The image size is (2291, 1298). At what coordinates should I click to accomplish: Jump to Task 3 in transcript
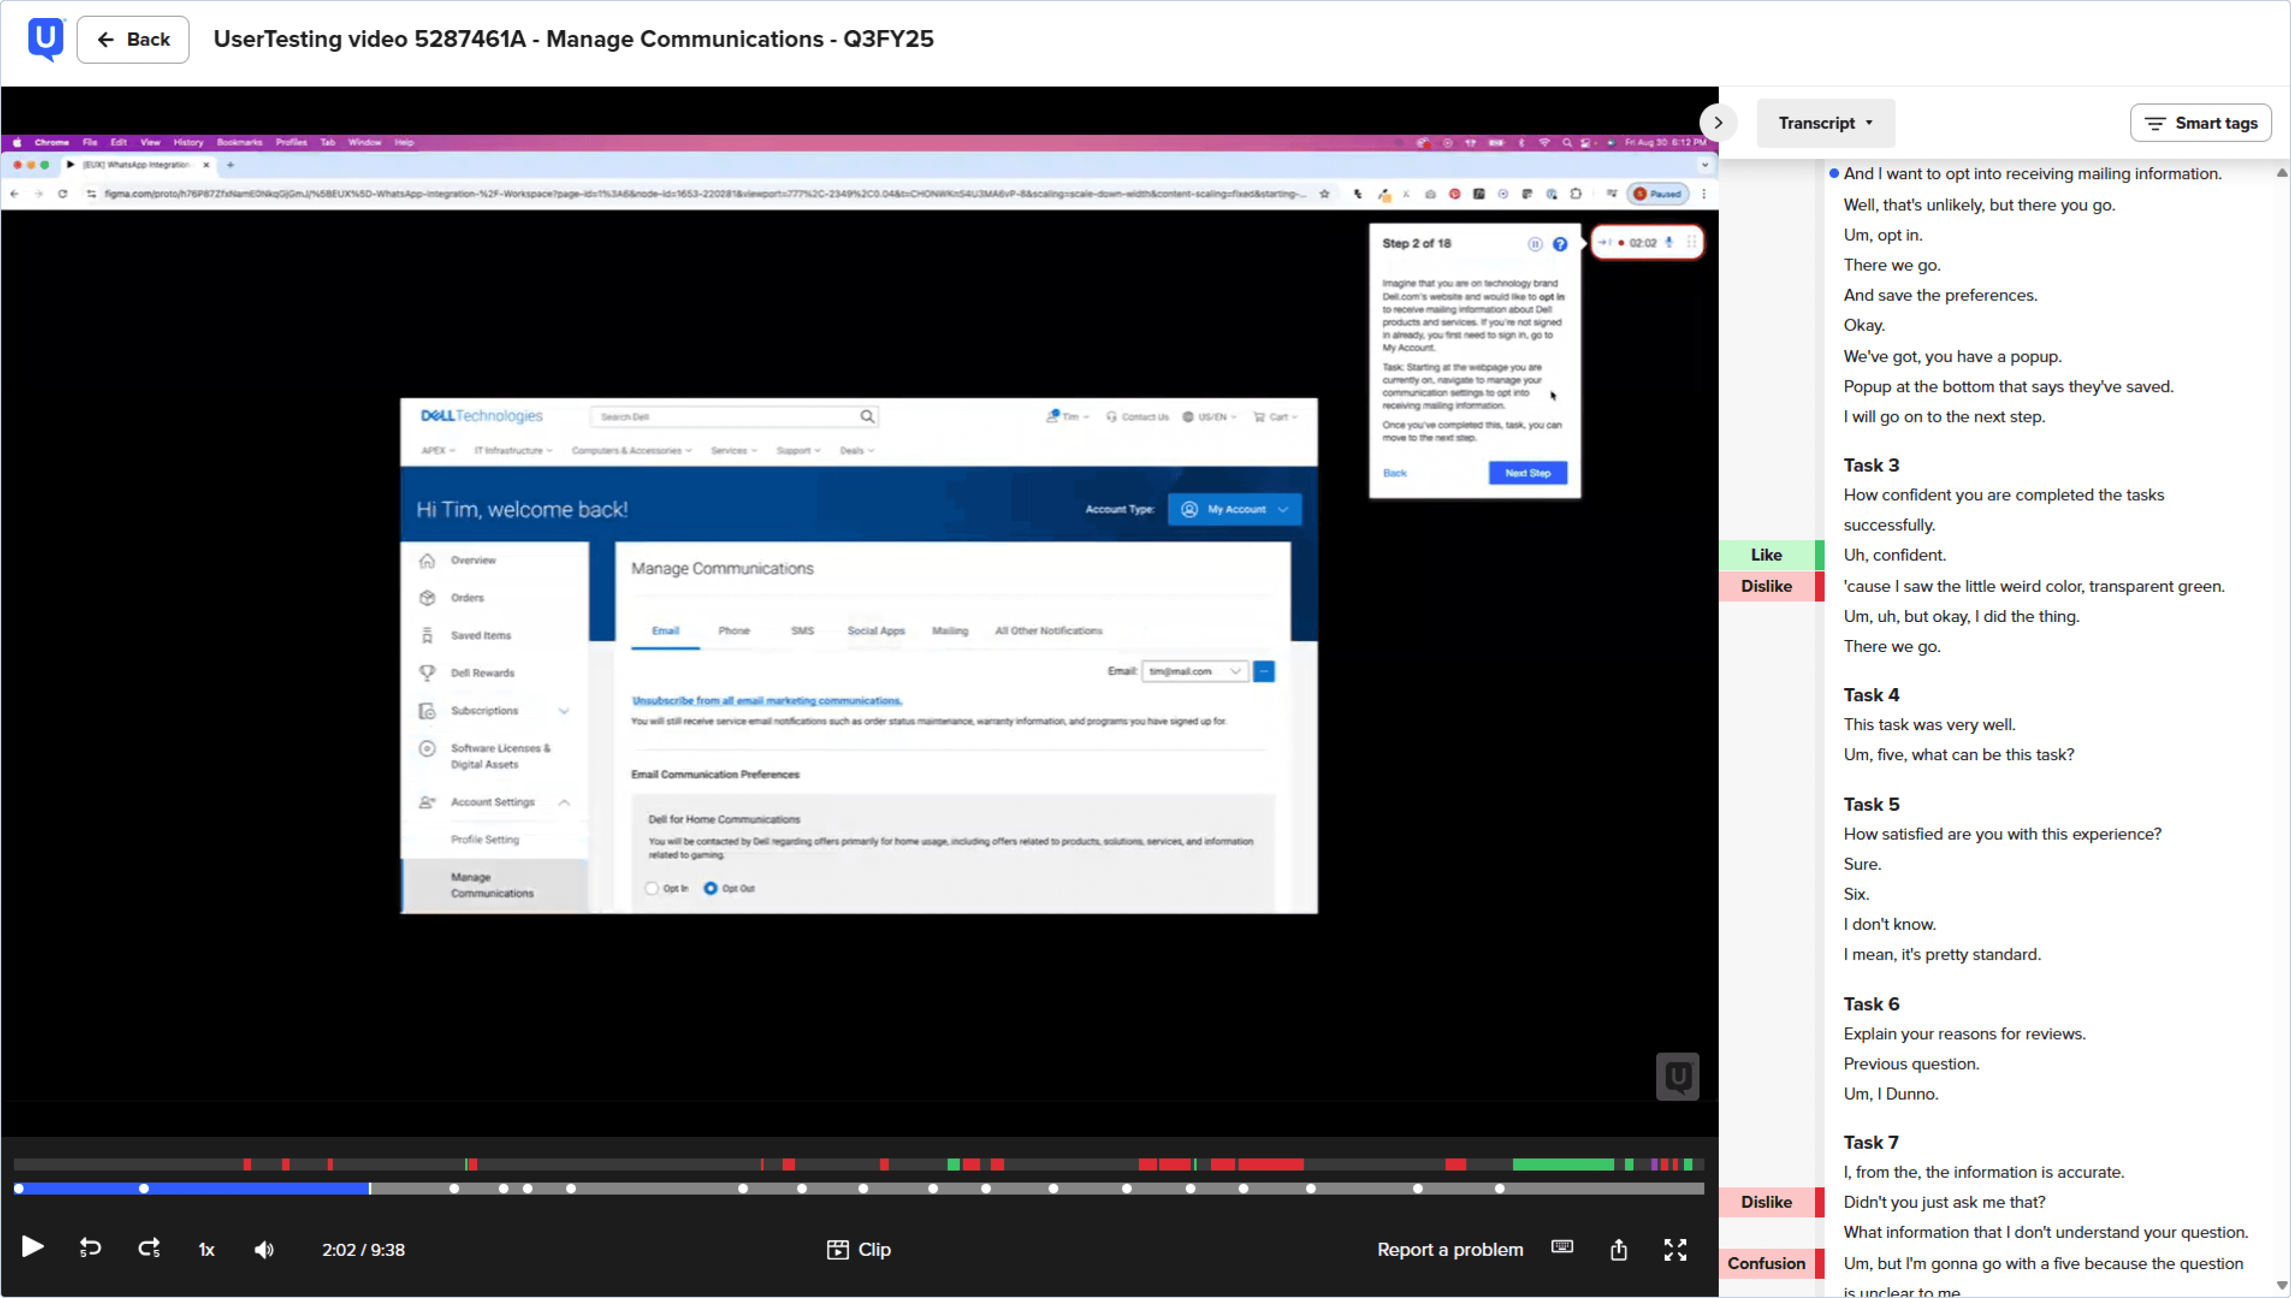pyautogui.click(x=1871, y=465)
